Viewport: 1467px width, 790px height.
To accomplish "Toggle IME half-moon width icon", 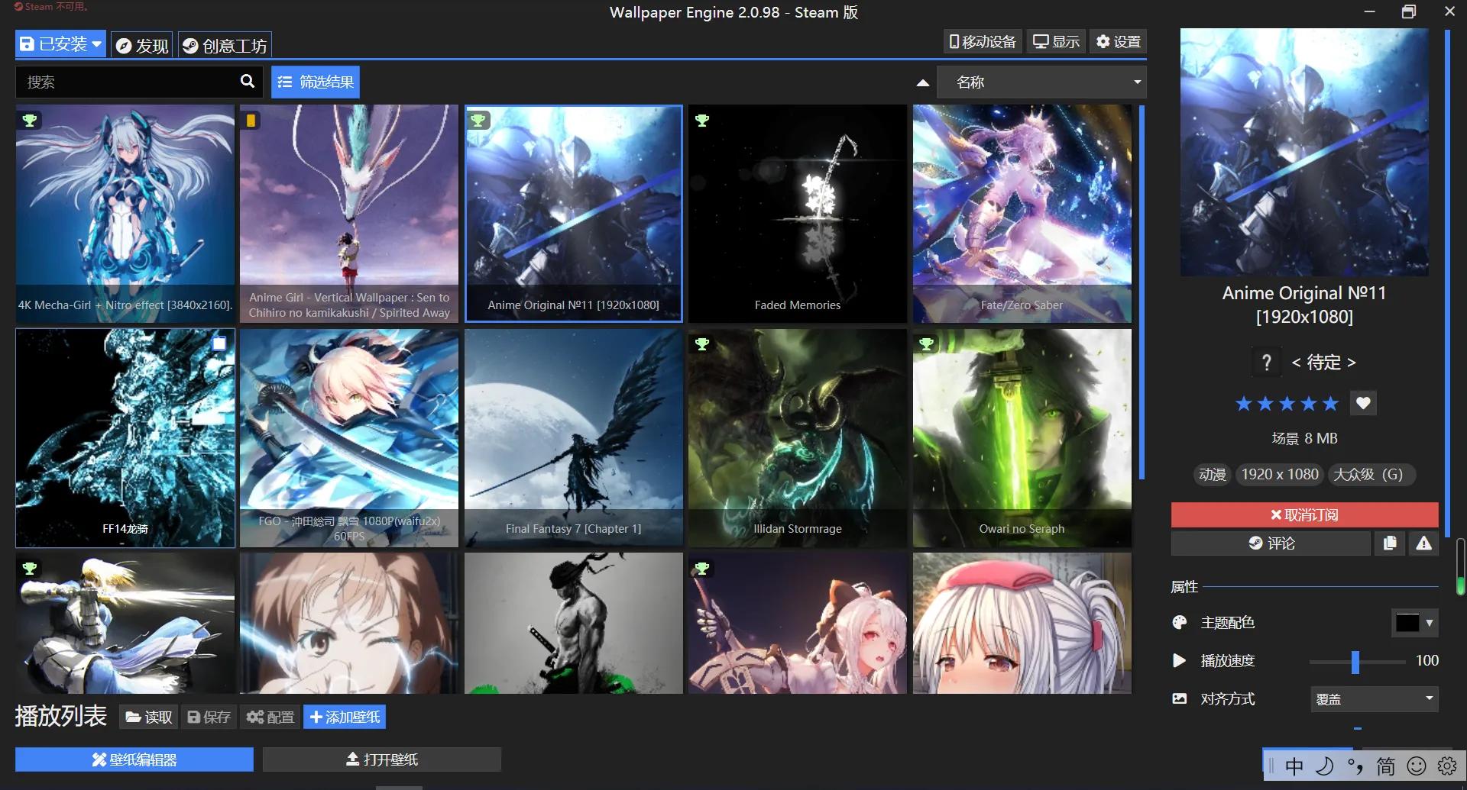I will tap(1325, 766).
